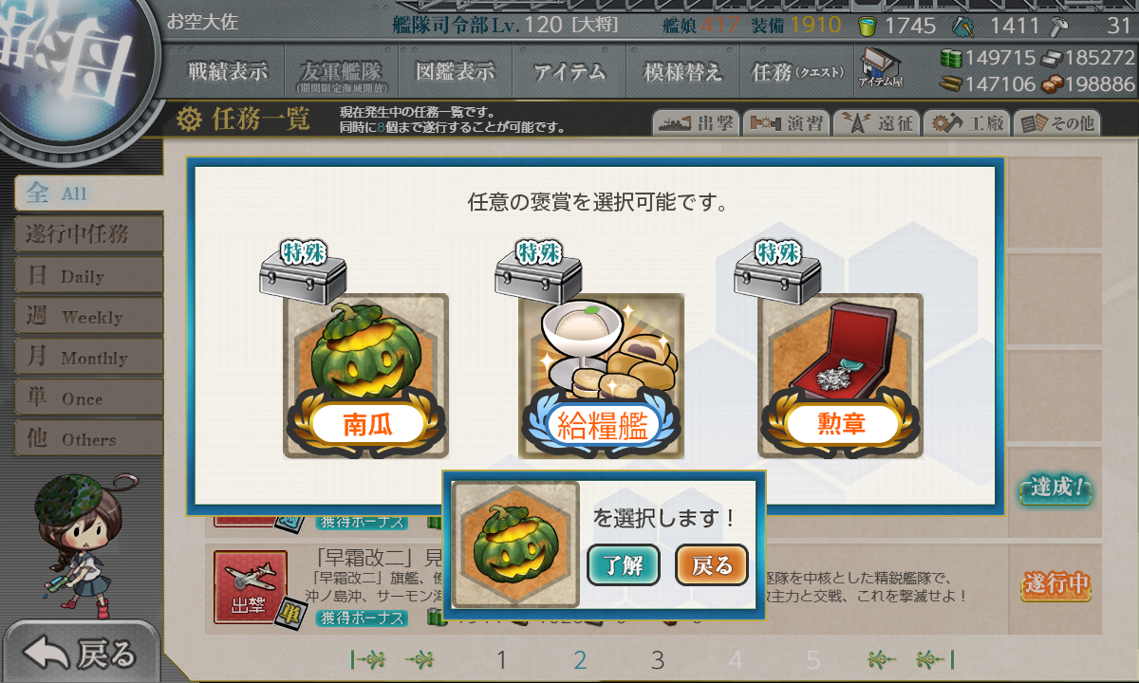This screenshot has height=683, width=1139.
Task: Select the 勲章 medal reward
Action: (841, 376)
